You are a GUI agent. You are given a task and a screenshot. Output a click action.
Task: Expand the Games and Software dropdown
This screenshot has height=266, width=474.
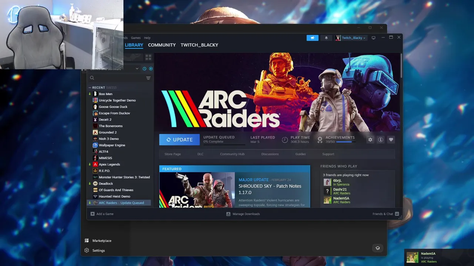pos(137,69)
